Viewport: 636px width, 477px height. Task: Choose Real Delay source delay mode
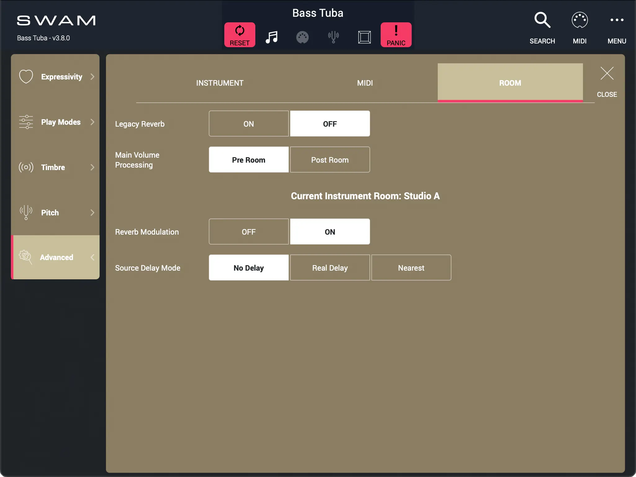(x=330, y=268)
